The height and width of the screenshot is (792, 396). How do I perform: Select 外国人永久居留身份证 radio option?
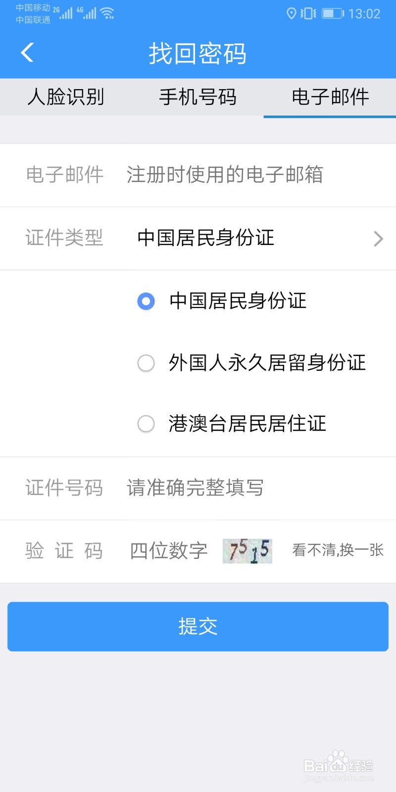click(x=146, y=363)
